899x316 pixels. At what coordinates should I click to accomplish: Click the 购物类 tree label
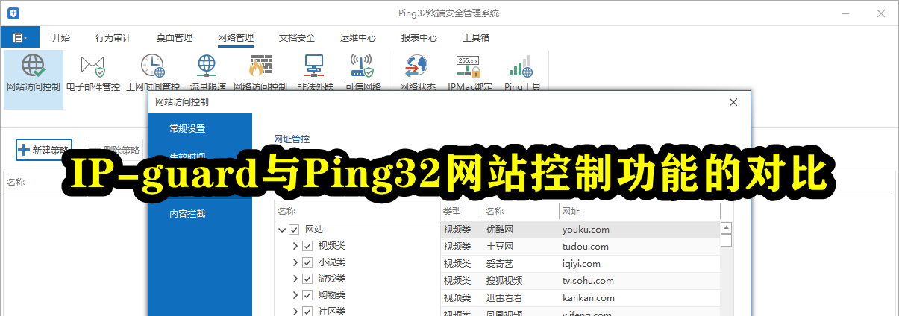[x=331, y=295]
